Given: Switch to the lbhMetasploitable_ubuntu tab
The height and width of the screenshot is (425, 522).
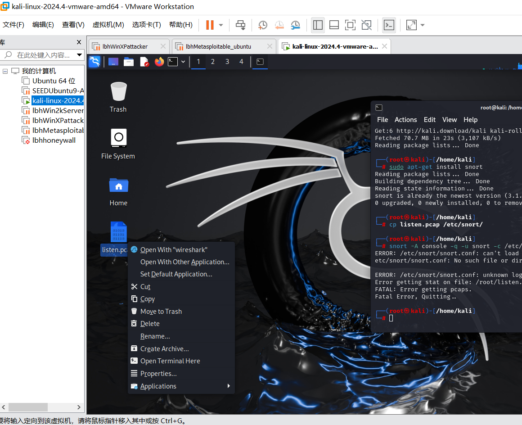Looking at the screenshot, I should (218, 47).
